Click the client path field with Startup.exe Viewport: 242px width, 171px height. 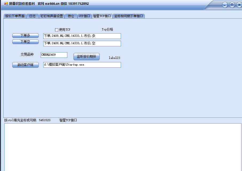pyautogui.click(x=82, y=65)
